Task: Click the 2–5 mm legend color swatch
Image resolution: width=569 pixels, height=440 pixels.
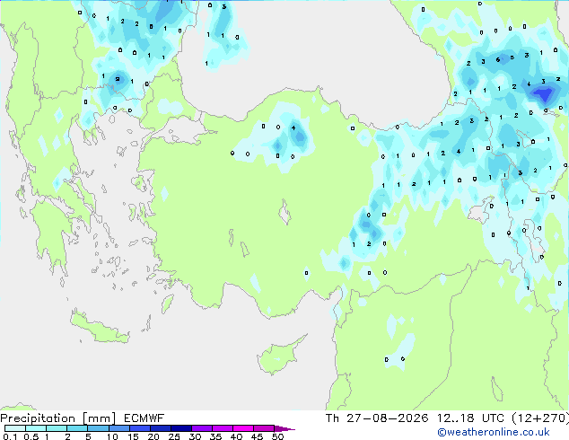Action: [77, 428]
